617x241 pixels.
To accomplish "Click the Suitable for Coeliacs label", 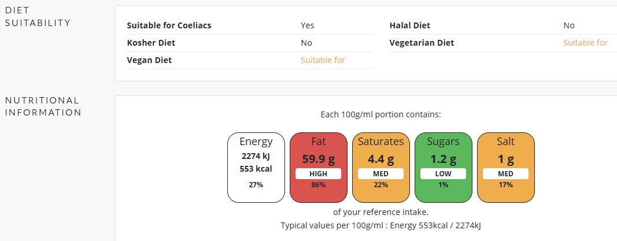I will pyautogui.click(x=169, y=25).
